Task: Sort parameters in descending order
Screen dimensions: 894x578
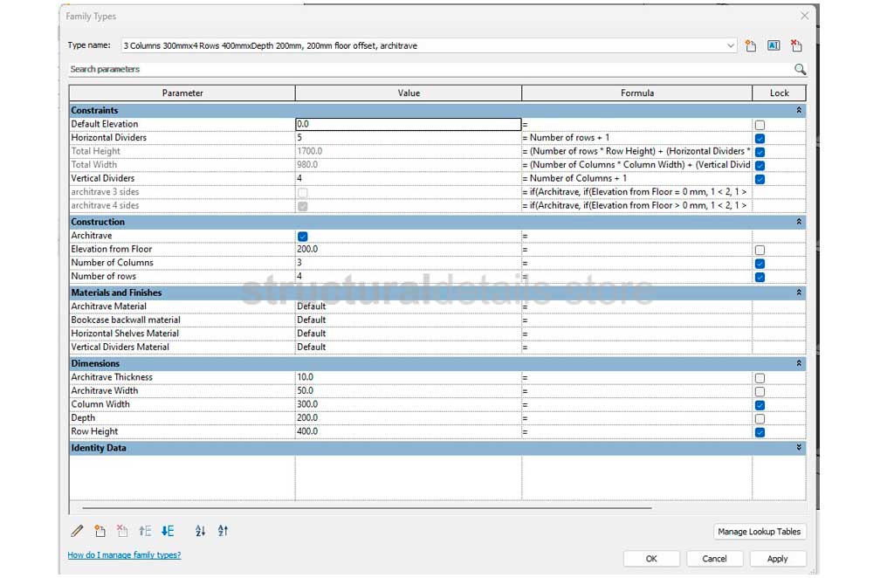Action: (223, 531)
